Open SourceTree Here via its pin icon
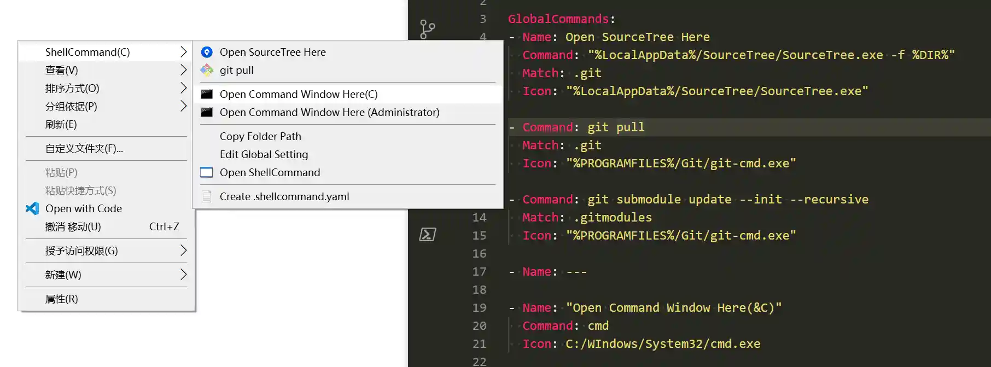The image size is (991, 367). pos(207,52)
